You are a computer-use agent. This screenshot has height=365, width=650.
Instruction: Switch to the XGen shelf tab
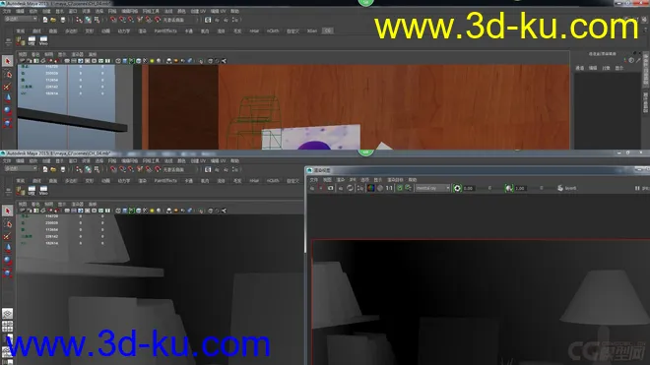[312, 31]
